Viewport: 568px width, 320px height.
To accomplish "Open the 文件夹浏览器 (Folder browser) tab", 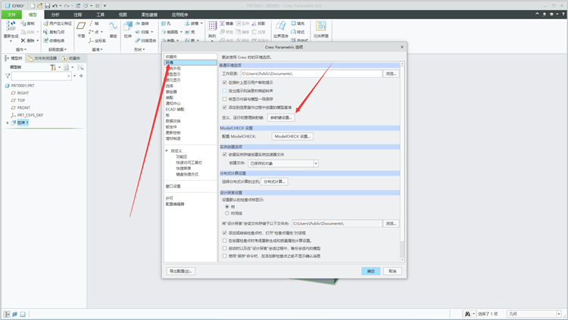I will pos(42,58).
